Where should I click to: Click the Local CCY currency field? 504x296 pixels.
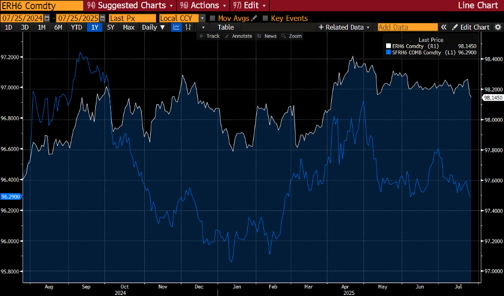coord(179,18)
